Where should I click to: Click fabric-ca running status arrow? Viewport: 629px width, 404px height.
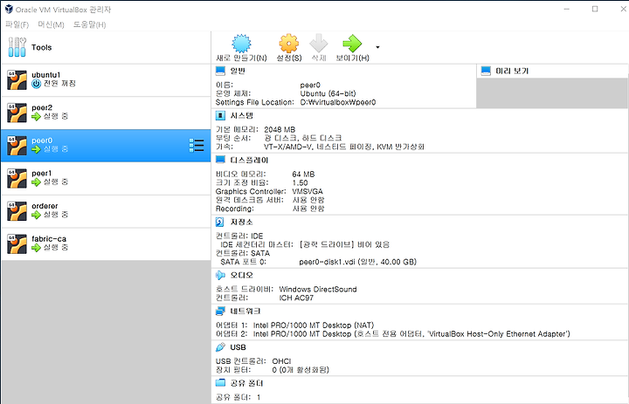(36, 248)
